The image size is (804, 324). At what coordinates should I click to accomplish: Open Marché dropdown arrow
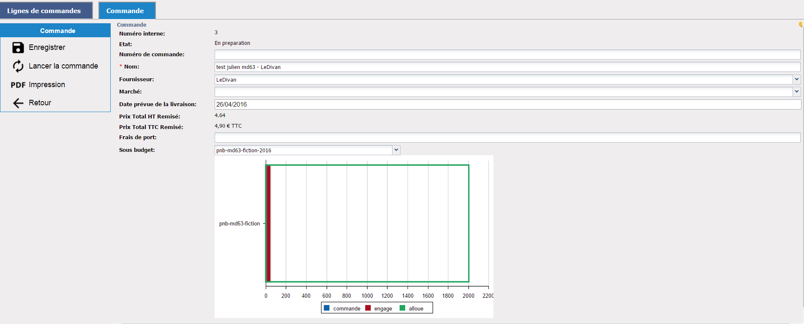pyautogui.click(x=797, y=91)
